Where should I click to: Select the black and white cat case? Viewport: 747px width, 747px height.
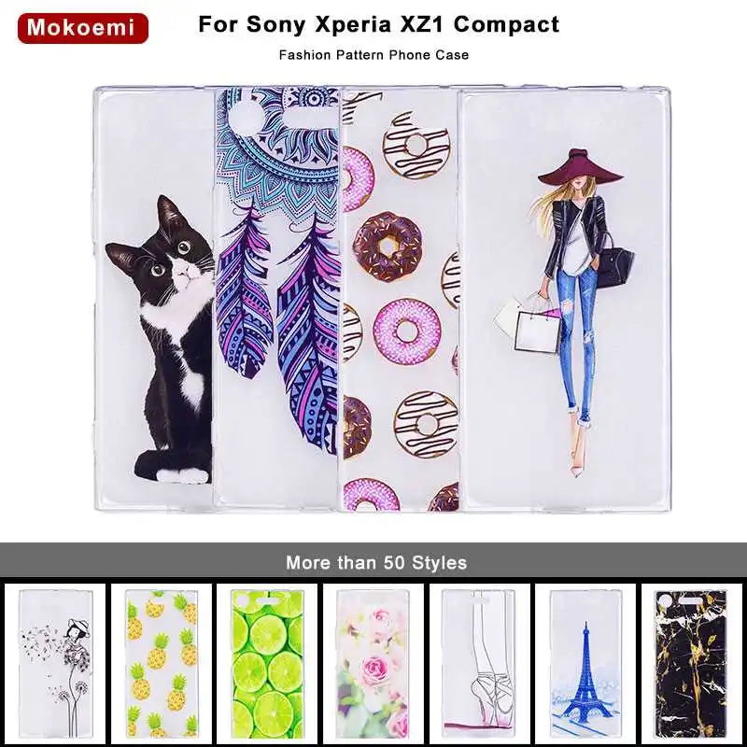coord(155,299)
